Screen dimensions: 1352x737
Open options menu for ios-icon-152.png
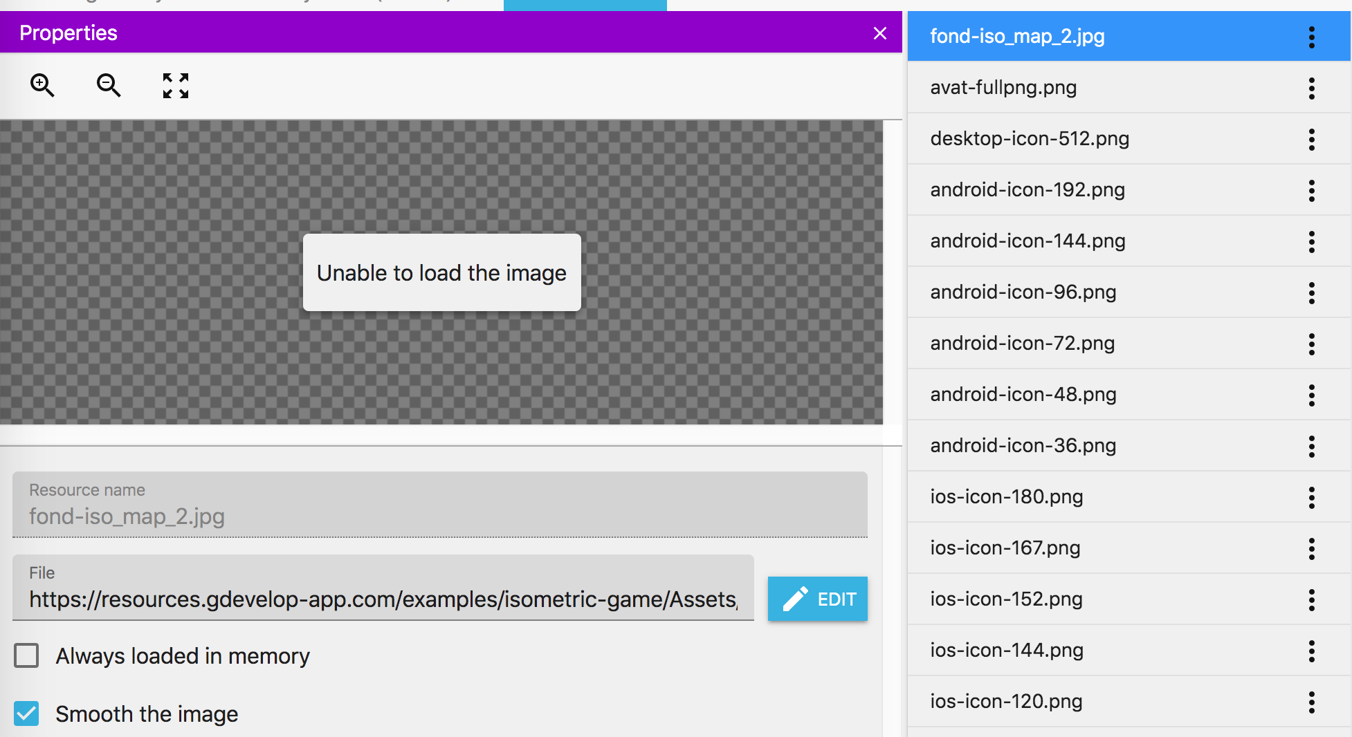(x=1311, y=599)
